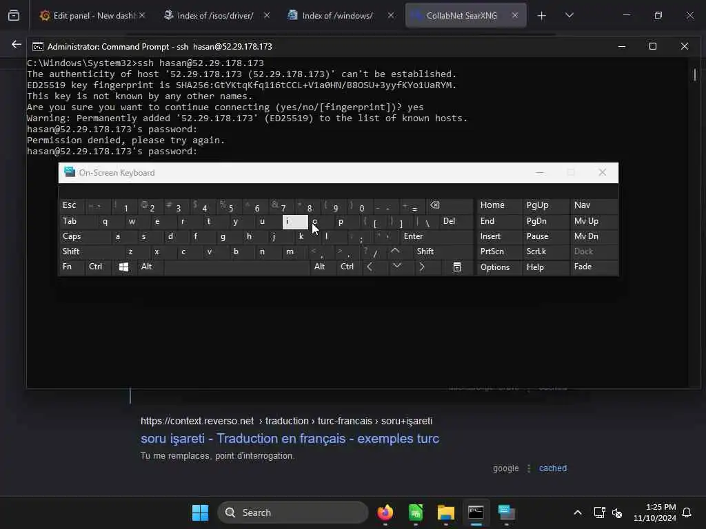Viewport: 706px width, 529px height.
Task: Open a new browser tab
Action: [541, 16]
